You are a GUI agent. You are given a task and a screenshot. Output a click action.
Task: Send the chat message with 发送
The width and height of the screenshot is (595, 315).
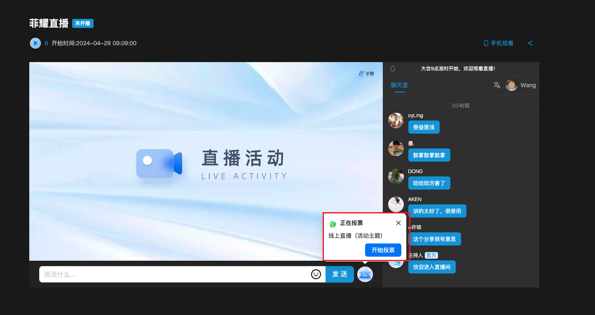coord(340,274)
